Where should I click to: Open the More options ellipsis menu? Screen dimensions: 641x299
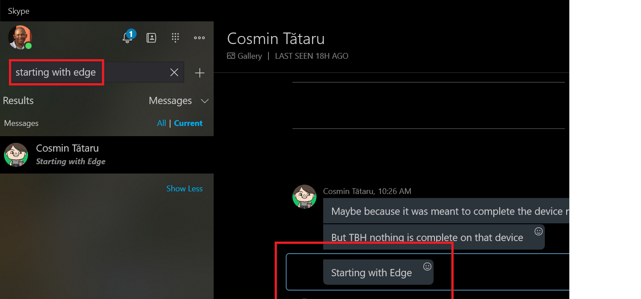(x=199, y=38)
